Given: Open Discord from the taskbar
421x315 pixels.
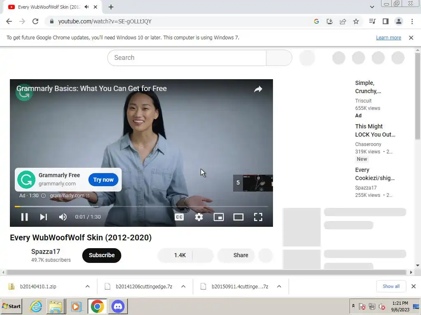Looking at the screenshot, I should point(118,306).
